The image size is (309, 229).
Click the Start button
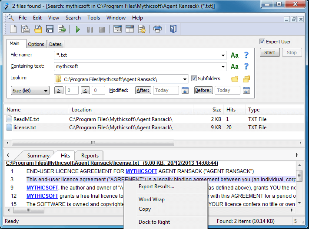click(x=269, y=52)
